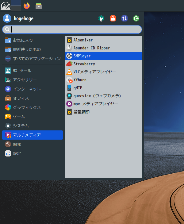The image size is (184, 224).
Task: Click the hogehoge username label
Action: tap(24, 19)
